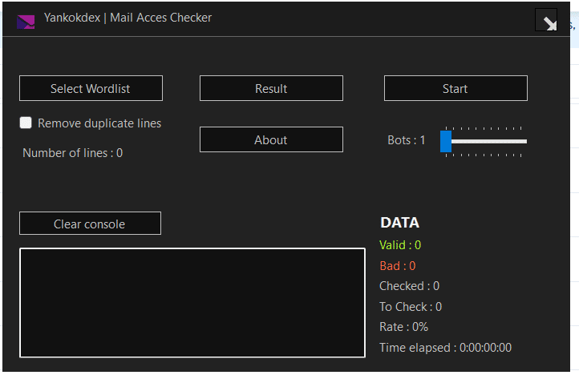
Task: Start the mail checking process
Action: tap(456, 88)
